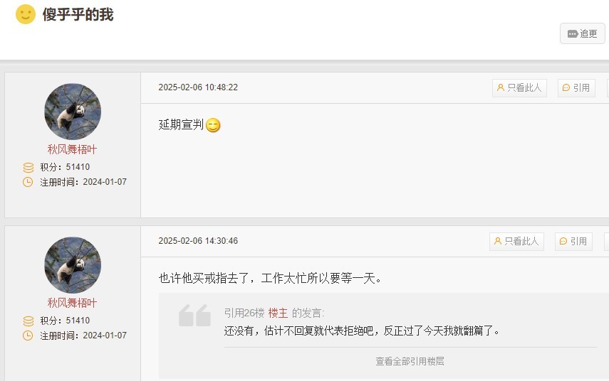Click the 追更 follow-updates button
The width and height of the screenshot is (609, 381).
pyautogui.click(x=583, y=33)
